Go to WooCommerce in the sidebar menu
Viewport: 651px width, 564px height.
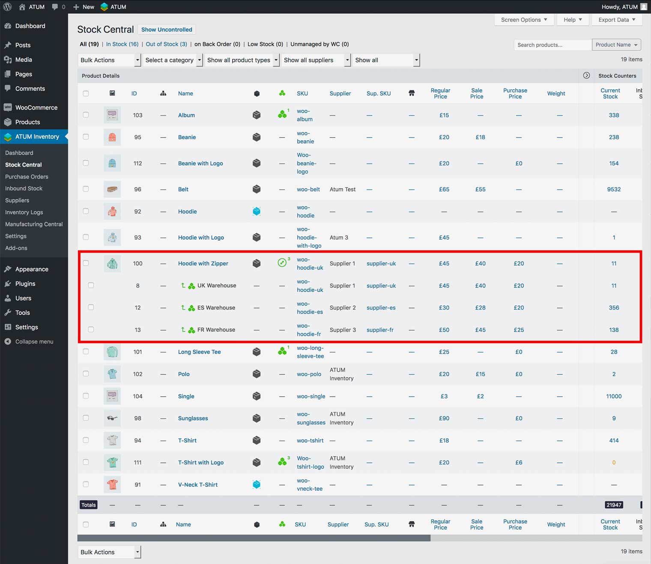point(36,108)
